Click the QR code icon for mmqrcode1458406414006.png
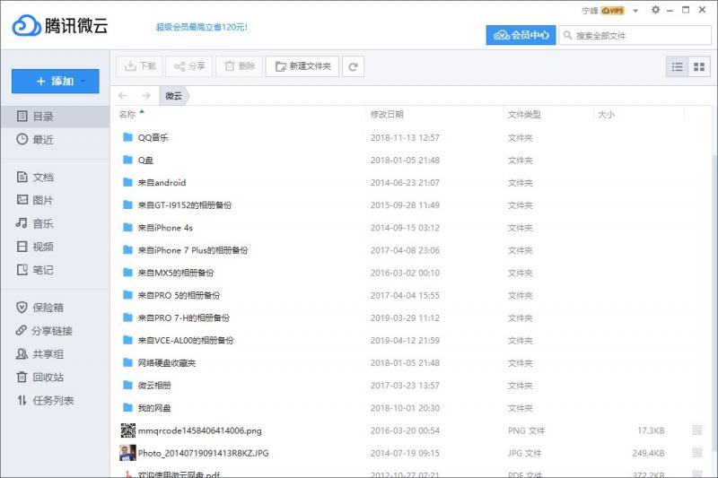This screenshot has width=718, height=478. (697, 430)
